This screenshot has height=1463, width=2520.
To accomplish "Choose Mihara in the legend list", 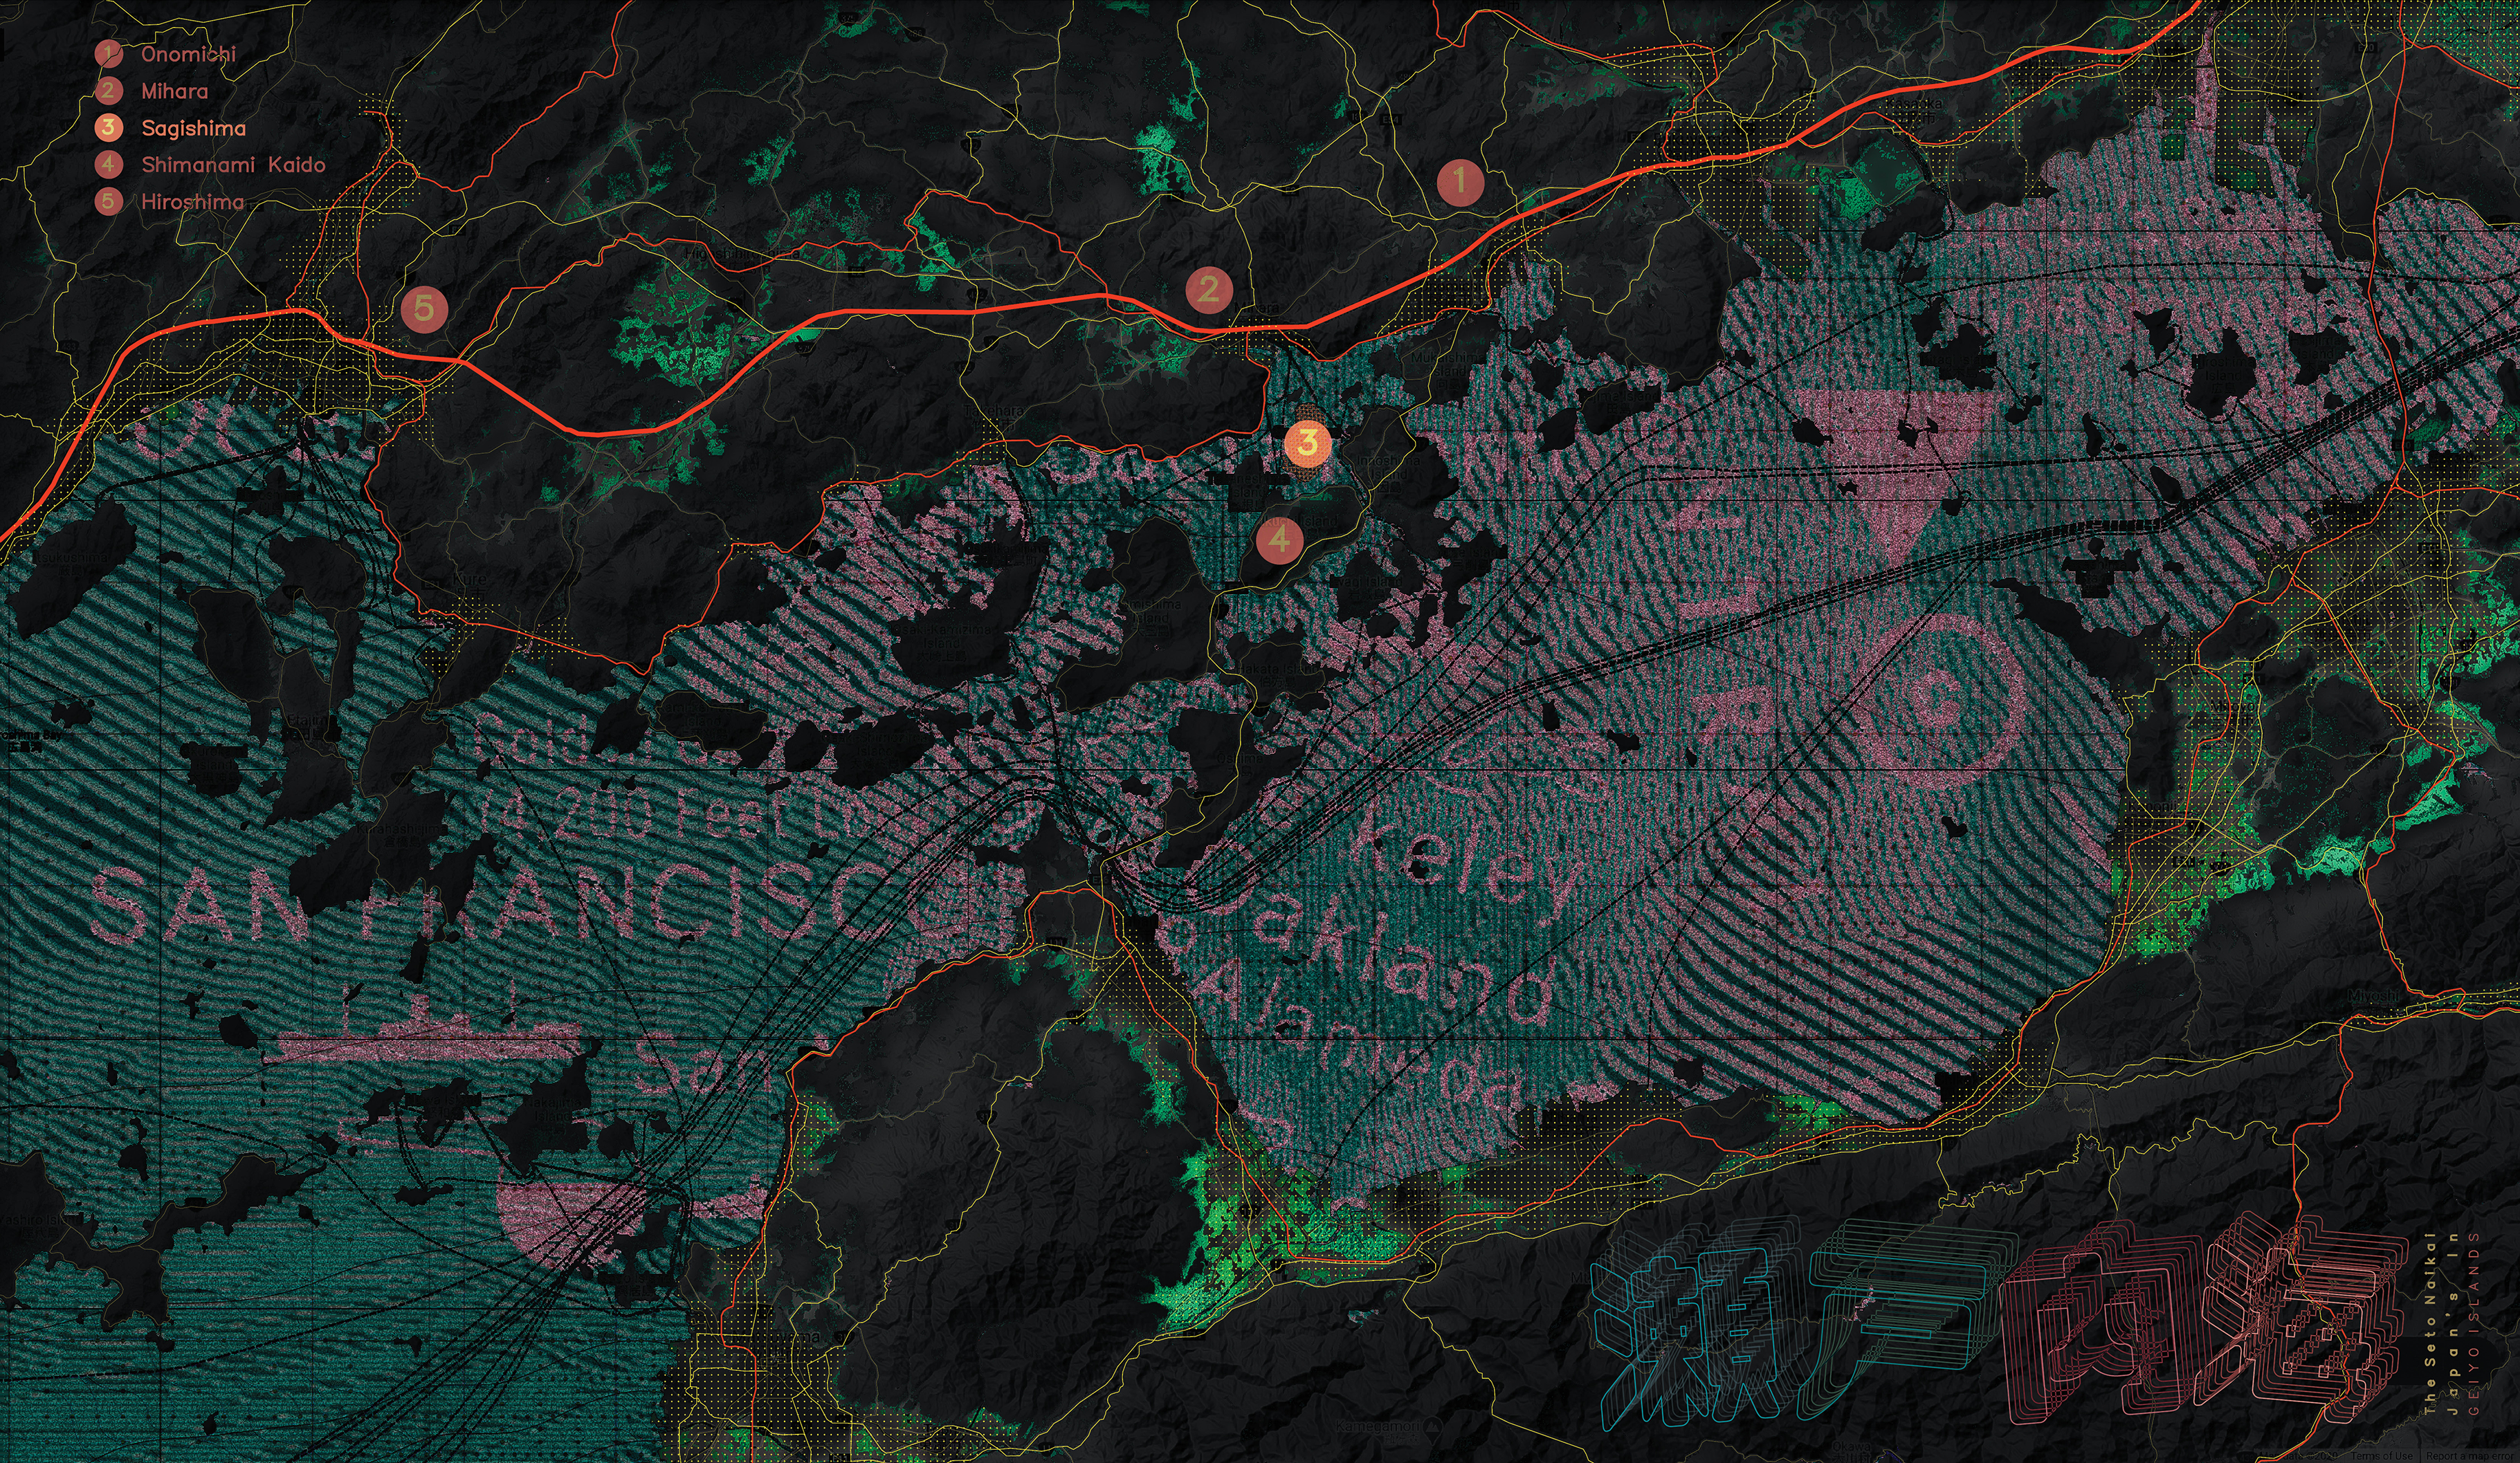I will click(x=175, y=91).
